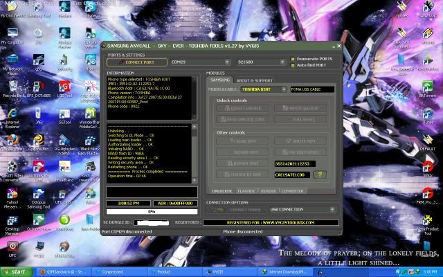Click the operation log scrollbar down arrow
The image size is (443, 277).
pos(195,180)
